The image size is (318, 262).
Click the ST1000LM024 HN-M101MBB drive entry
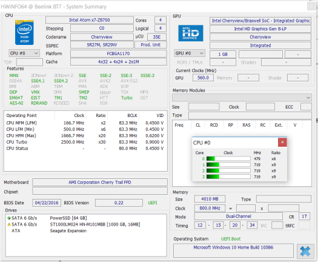pyautogui.click(x=95, y=224)
